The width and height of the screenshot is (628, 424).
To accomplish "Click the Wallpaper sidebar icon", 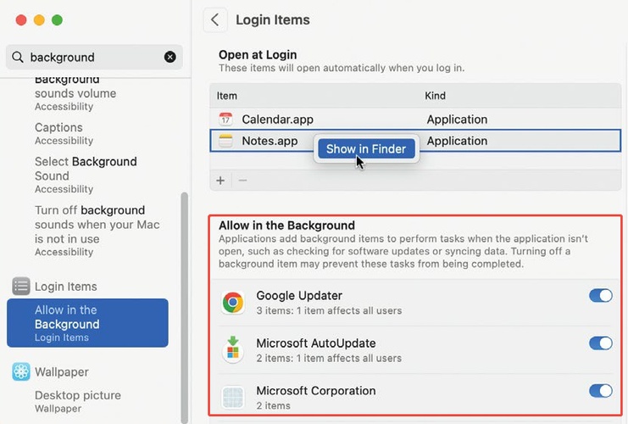I will click(x=21, y=371).
